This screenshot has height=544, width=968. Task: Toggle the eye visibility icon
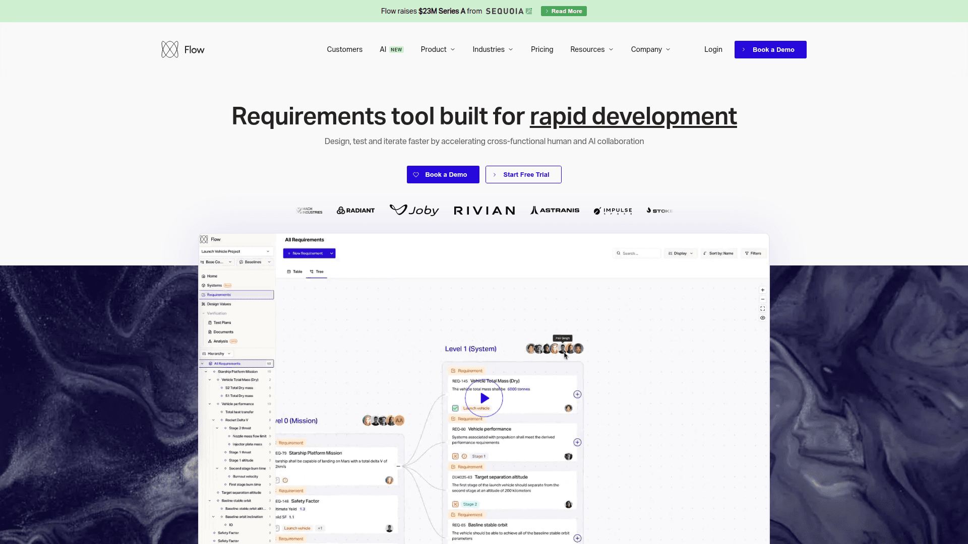pyautogui.click(x=763, y=318)
